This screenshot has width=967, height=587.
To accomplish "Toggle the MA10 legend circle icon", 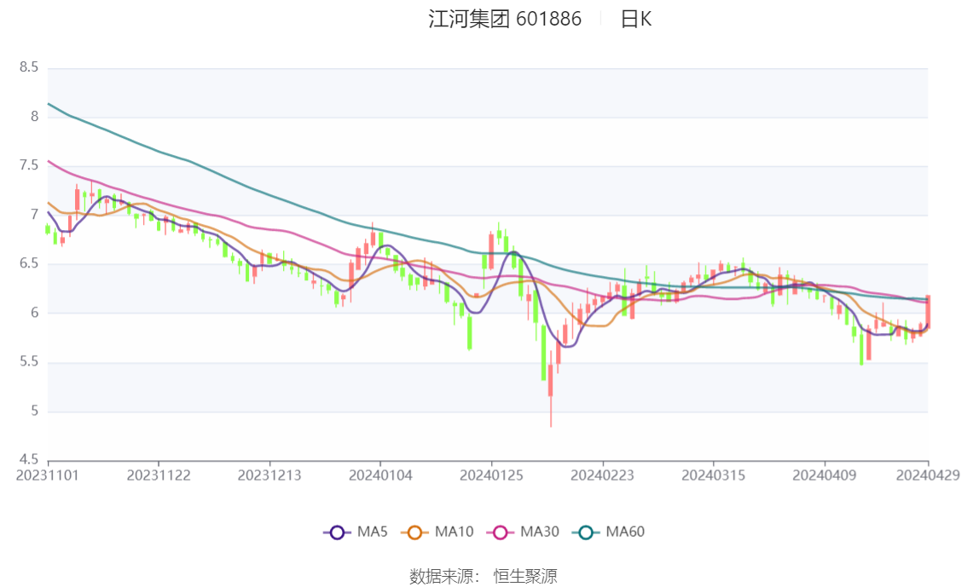I will click(x=414, y=532).
